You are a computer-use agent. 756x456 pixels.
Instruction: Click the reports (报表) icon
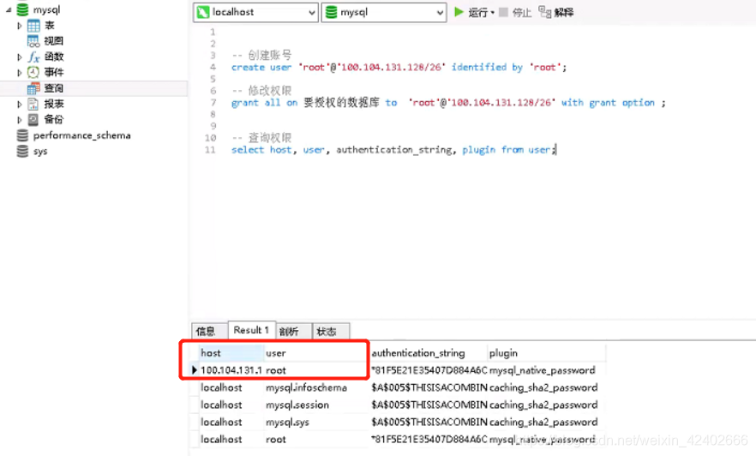33,104
